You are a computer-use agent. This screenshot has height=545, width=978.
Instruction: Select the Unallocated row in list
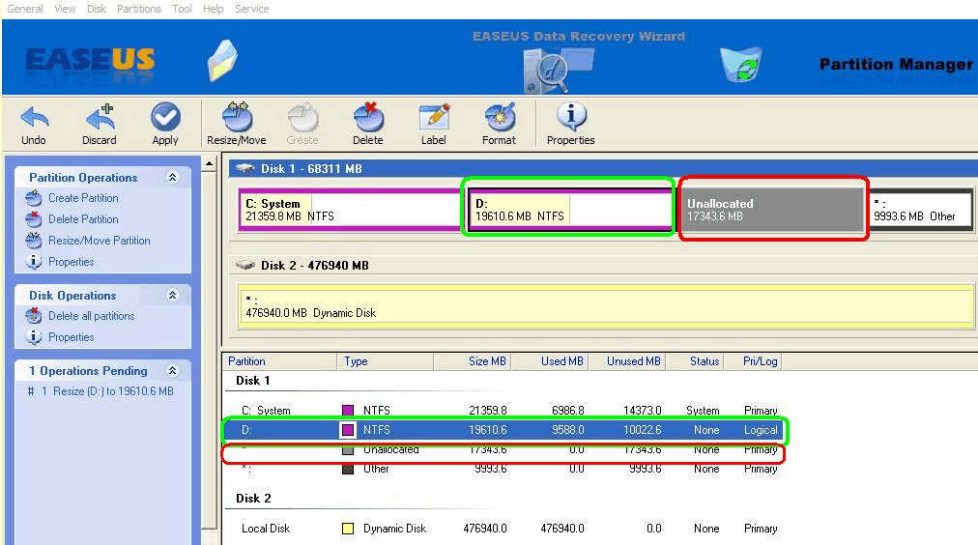click(x=503, y=449)
